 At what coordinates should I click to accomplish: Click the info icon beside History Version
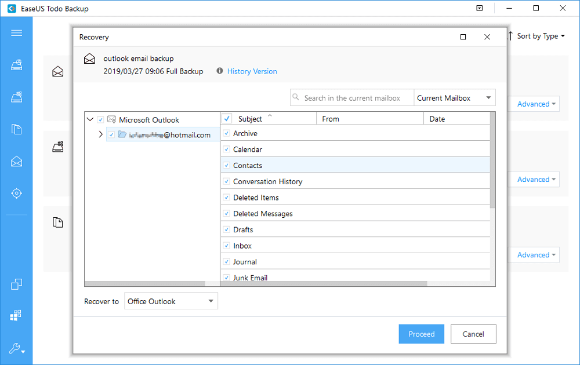coord(220,71)
